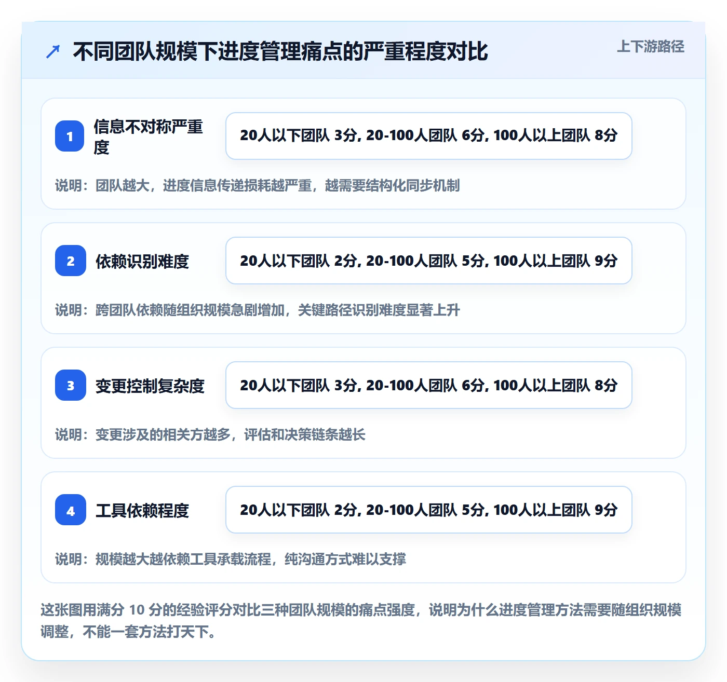727x682 pixels.
Task: Click the note starting 说明：团队越大
Action: (x=258, y=185)
